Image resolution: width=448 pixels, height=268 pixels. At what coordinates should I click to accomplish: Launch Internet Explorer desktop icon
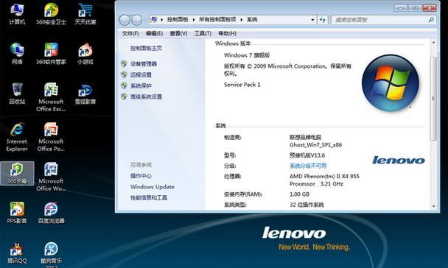(17, 137)
